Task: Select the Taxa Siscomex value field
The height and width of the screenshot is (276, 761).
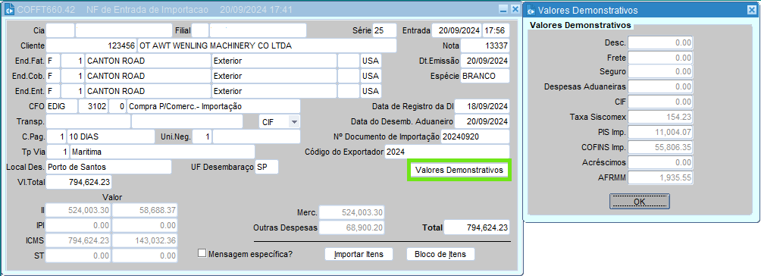Action: [x=661, y=117]
